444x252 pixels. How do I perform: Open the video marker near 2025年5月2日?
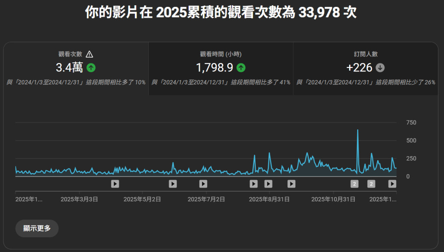[x=173, y=184]
